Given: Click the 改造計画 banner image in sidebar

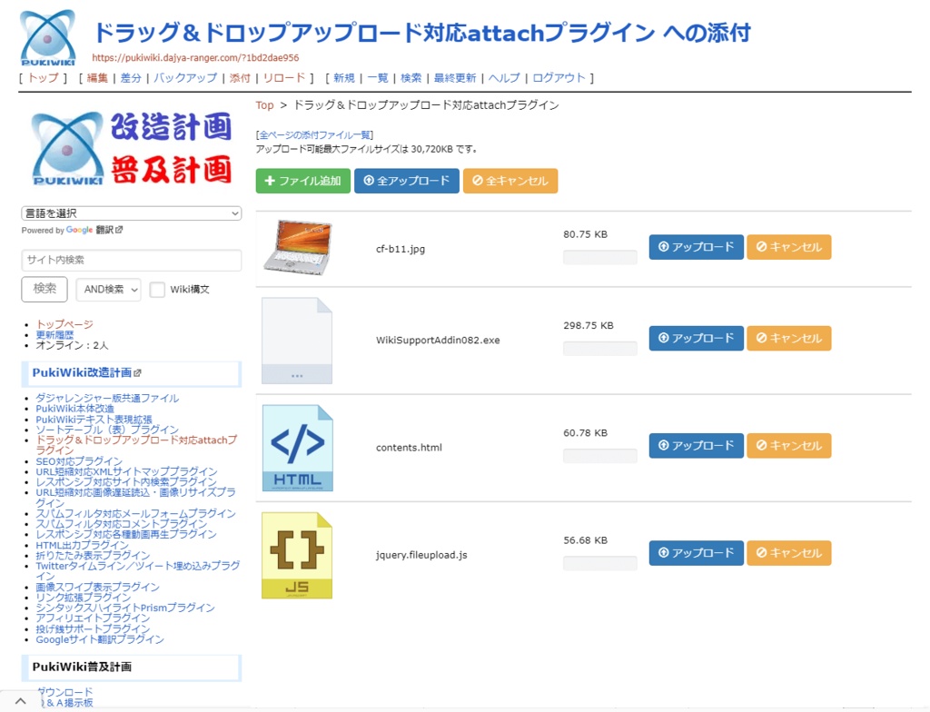Looking at the screenshot, I should coord(130,145).
